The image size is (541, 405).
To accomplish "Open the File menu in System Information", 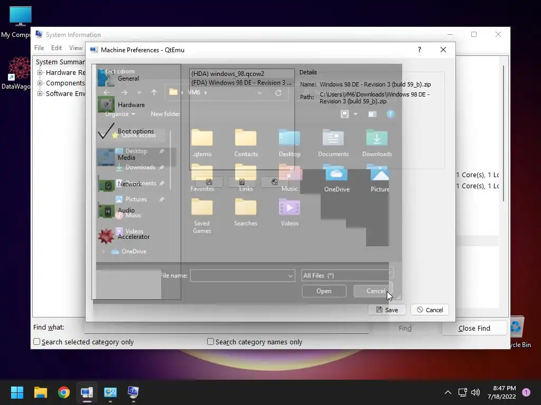I will click(x=39, y=48).
